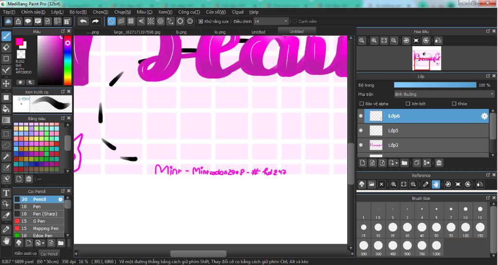Zoom out on the Navigator panel
Screen dimensions: 498x265
point(393,41)
